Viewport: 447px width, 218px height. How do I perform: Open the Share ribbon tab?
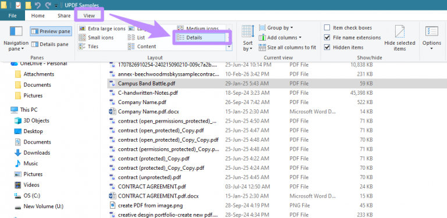(64, 16)
